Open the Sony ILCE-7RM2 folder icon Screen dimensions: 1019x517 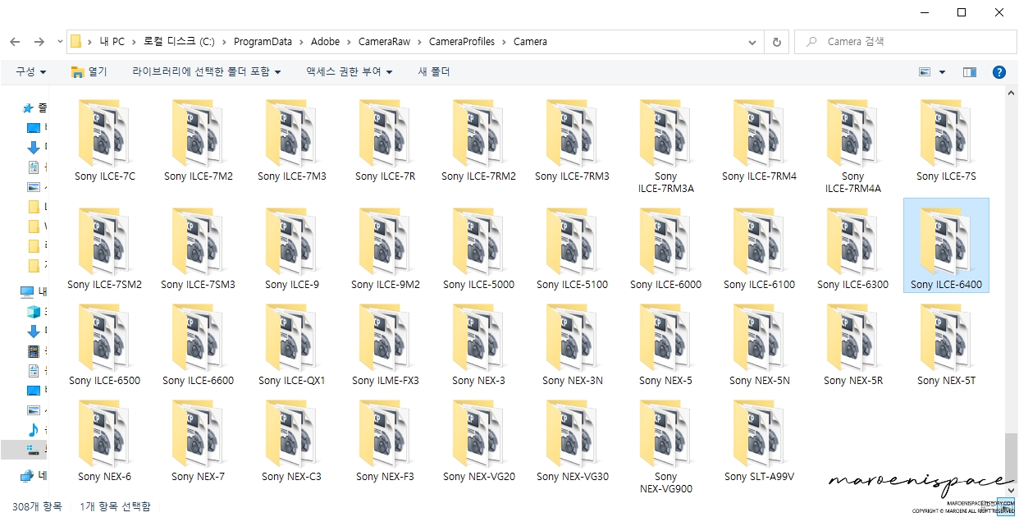(x=478, y=133)
